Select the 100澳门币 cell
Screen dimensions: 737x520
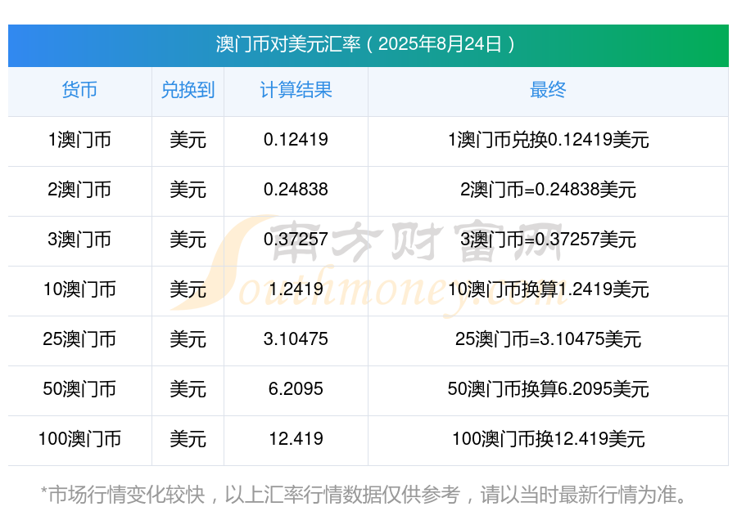click(x=79, y=439)
